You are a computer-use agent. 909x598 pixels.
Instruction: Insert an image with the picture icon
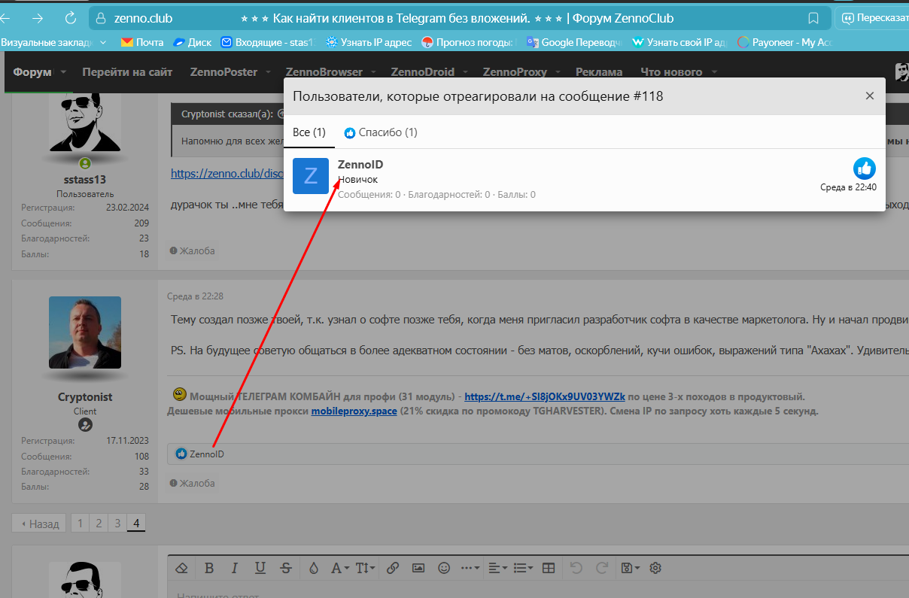418,568
